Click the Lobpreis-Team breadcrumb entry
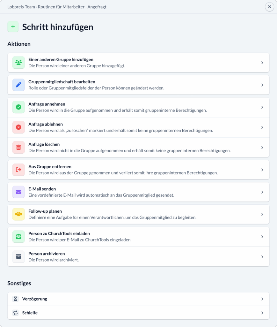The image size is (277, 327). pos(20,6)
